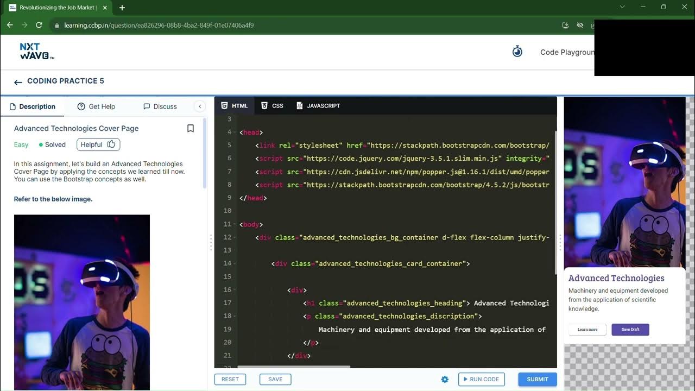Click the editor horizontal scrollbar
Image resolution: width=695 pixels, height=391 pixels.
(294, 367)
